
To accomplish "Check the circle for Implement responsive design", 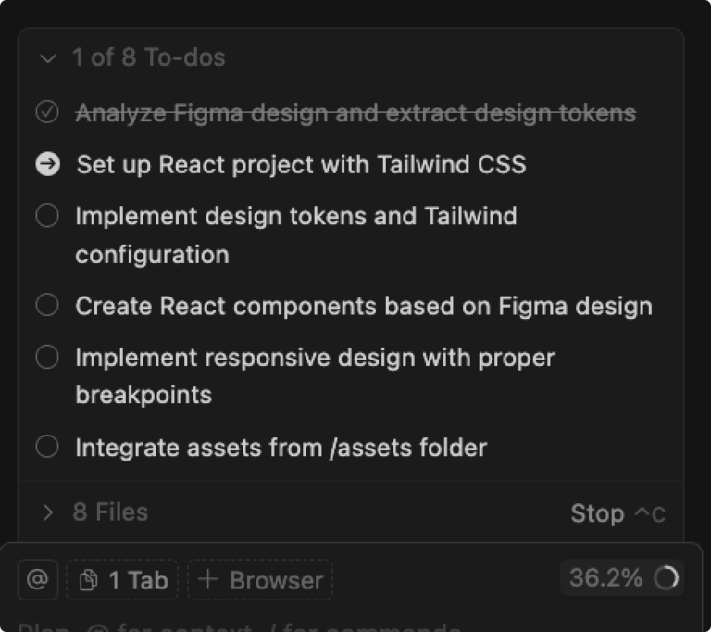I will 47,357.
